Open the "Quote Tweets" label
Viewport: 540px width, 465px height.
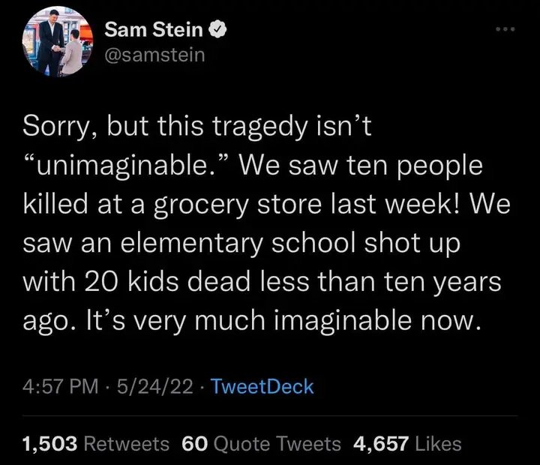277,444
